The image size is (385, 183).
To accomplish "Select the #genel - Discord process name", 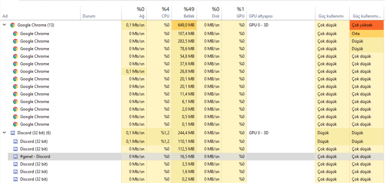I will (35, 156).
